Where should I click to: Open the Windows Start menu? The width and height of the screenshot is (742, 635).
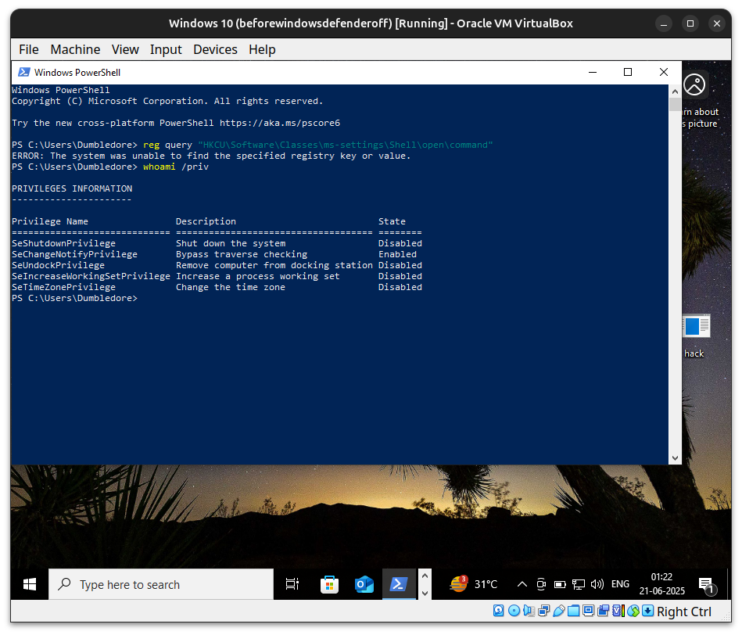click(x=30, y=584)
